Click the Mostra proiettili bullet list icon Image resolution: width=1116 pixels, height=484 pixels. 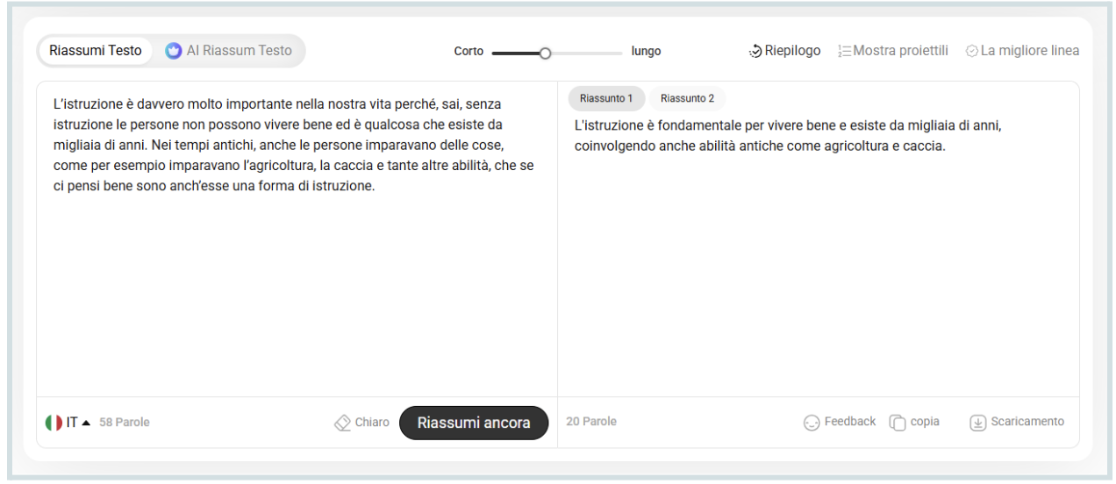click(x=842, y=51)
